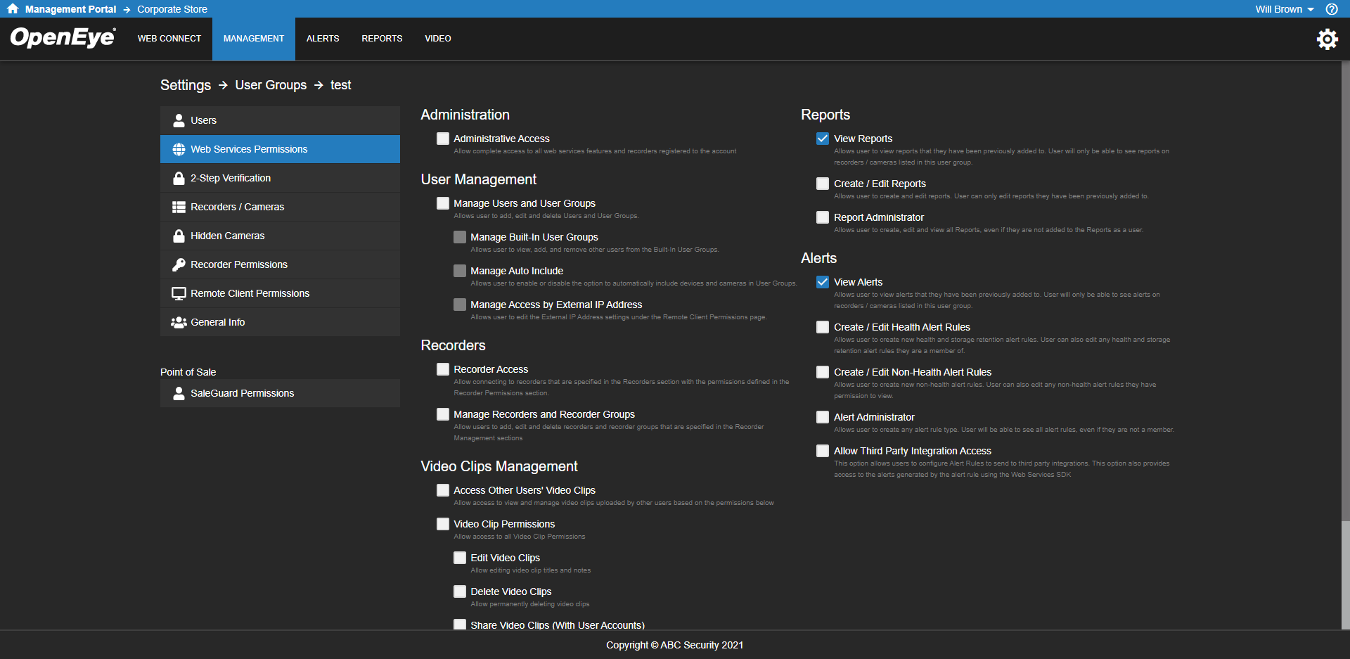Open the ALERTS tab
The width and height of the screenshot is (1350, 659).
point(322,39)
